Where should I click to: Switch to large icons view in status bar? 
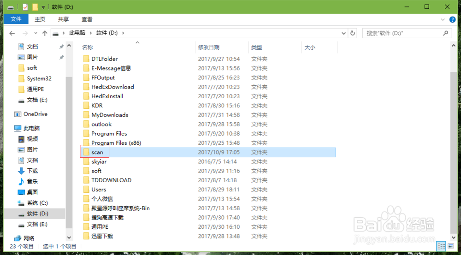point(451,246)
